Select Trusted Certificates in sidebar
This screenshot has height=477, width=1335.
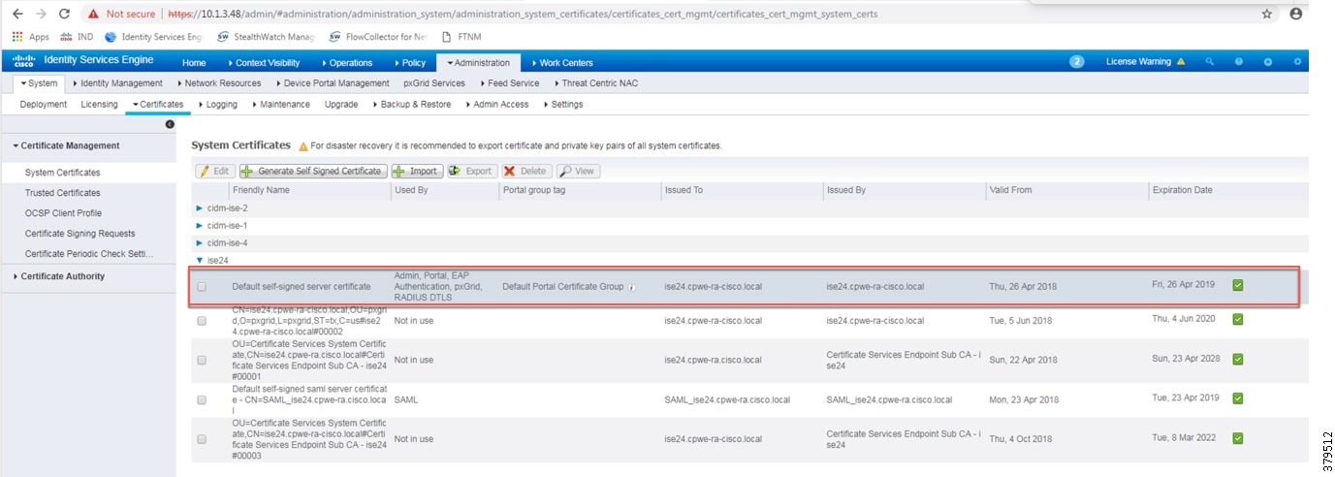coord(62,193)
